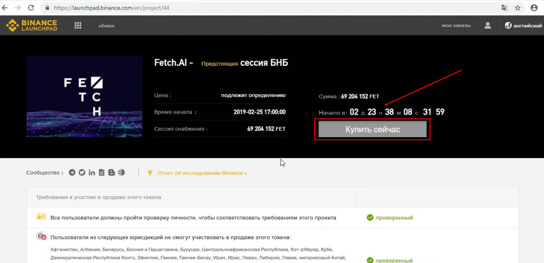Click the Binance Launchpad logo
This screenshot has width=544, height=263.
coord(32,25)
